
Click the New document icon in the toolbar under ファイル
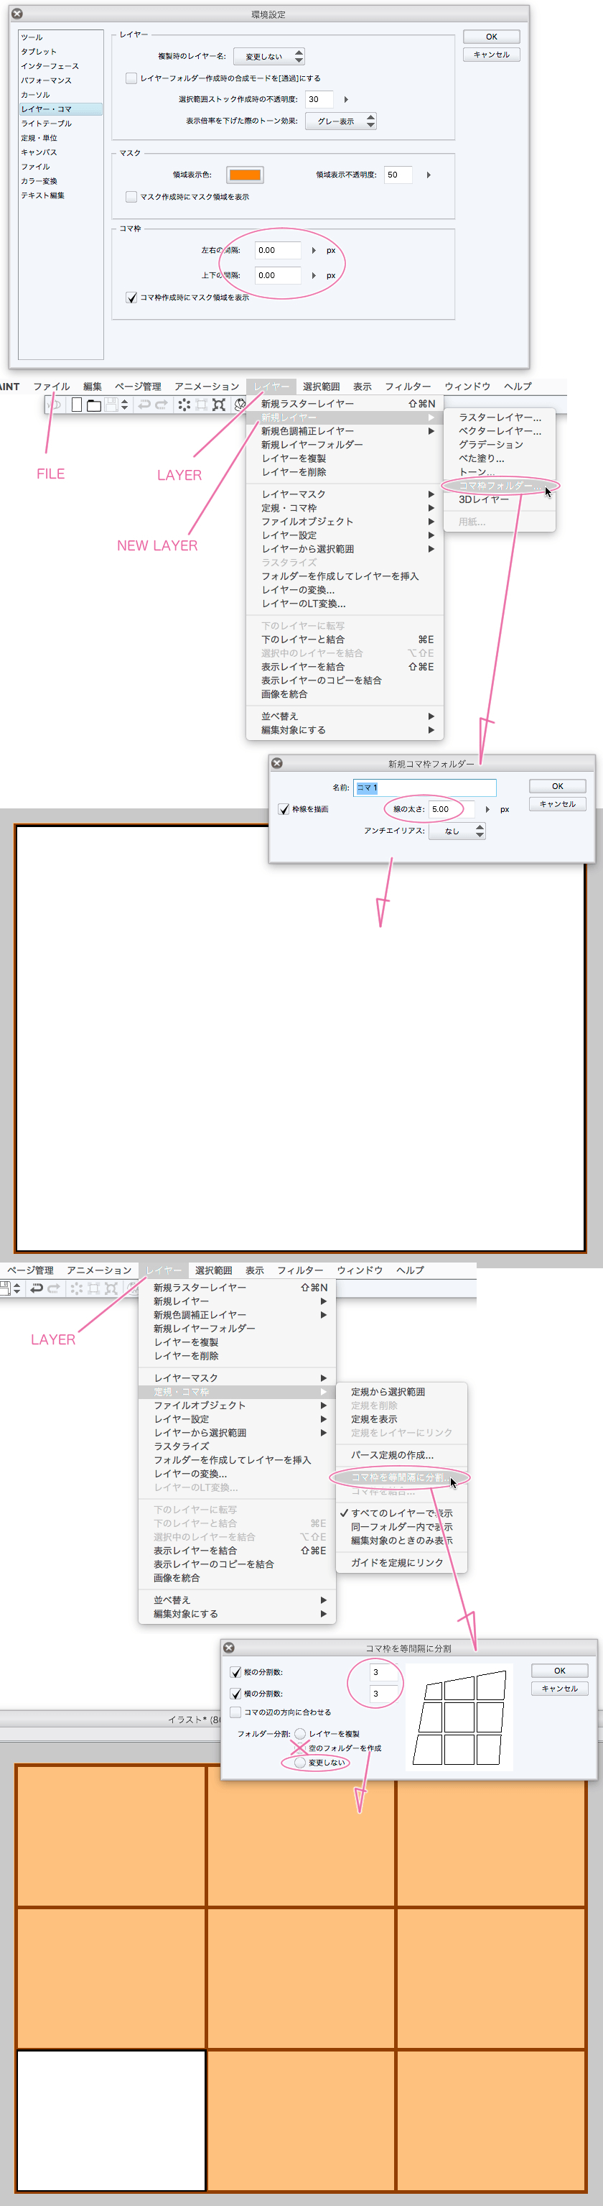(x=77, y=405)
